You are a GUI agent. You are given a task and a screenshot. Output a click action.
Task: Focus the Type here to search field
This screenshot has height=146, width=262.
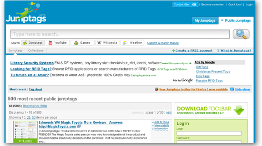[120, 34]
